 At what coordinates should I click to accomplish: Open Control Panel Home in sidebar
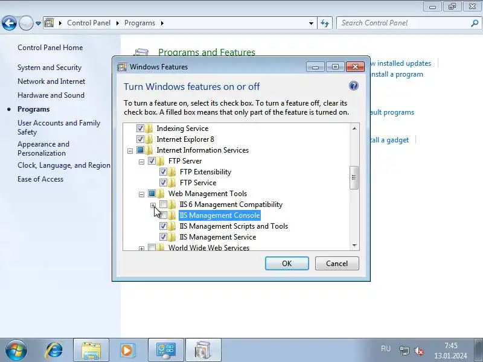point(50,48)
